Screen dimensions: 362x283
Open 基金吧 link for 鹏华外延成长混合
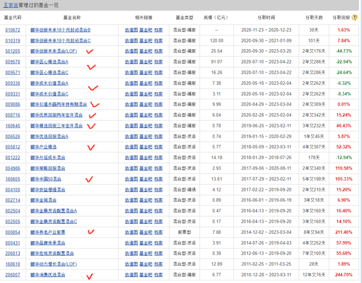(146, 158)
